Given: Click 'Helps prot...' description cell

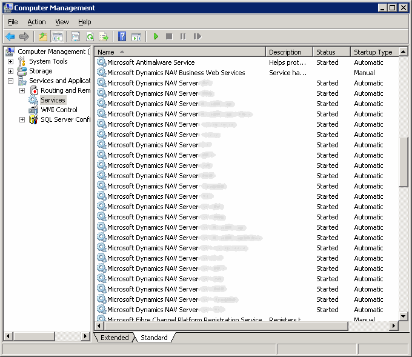Looking at the screenshot, I should click(287, 62).
